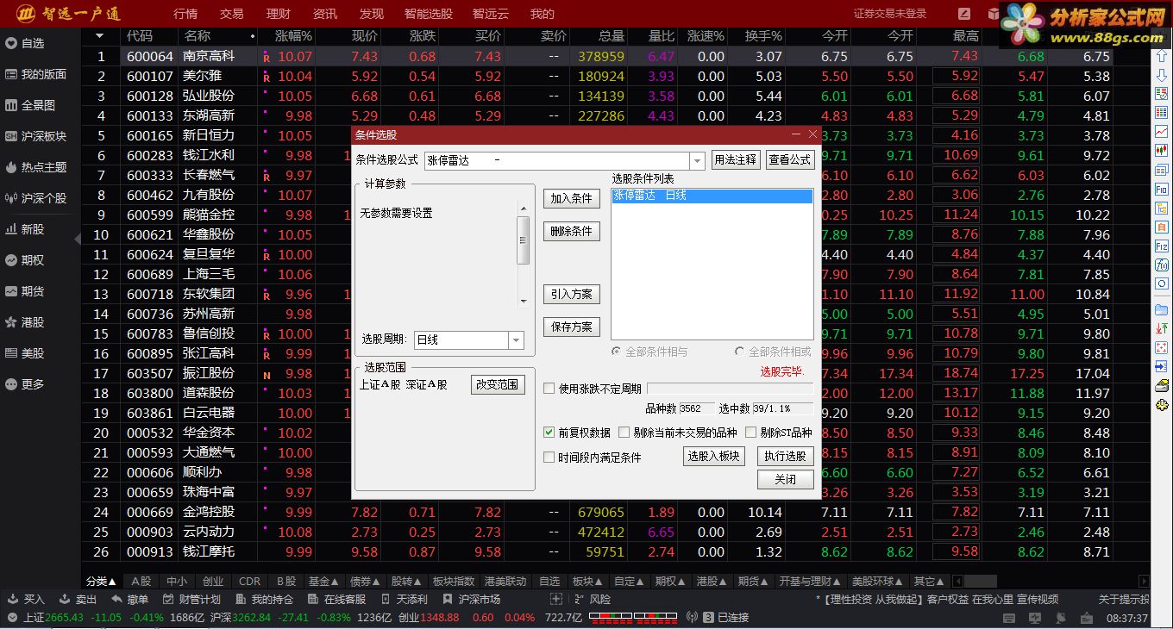Open 期权 sidebar item

click(25, 260)
